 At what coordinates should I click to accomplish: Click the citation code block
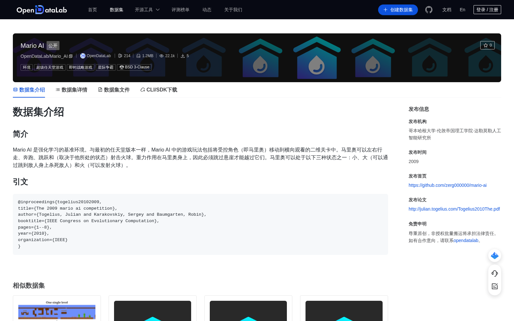pos(200,224)
